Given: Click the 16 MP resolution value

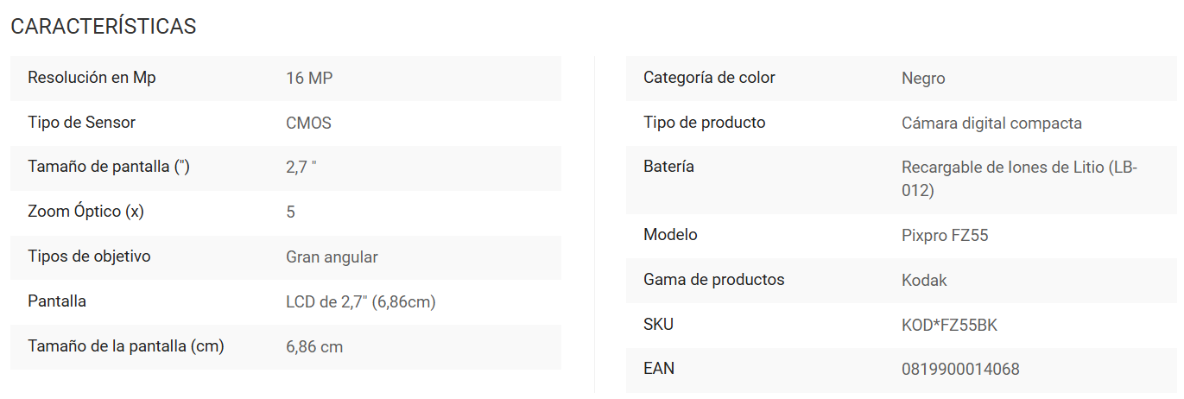Looking at the screenshot, I should click(x=309, y=79).
